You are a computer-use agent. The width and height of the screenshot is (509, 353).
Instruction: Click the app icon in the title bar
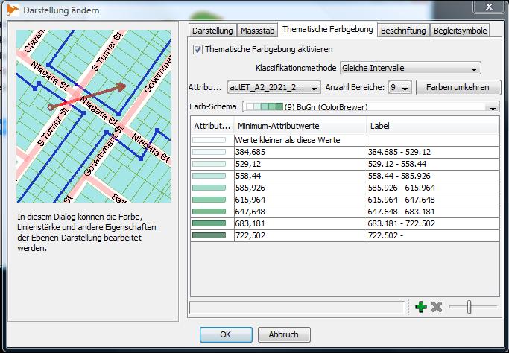point(13,10)
